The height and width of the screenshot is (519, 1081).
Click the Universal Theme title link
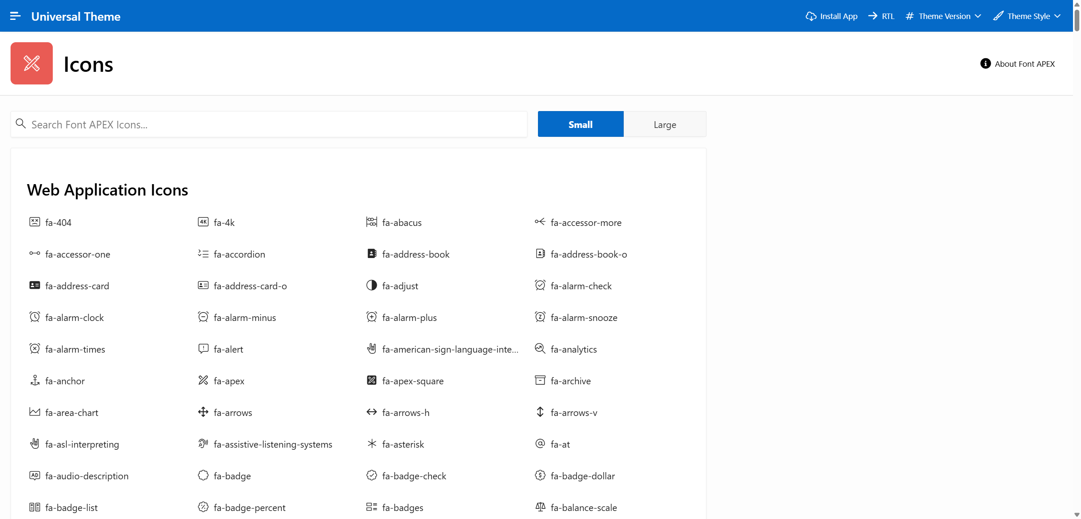click(x=76, y=16)
